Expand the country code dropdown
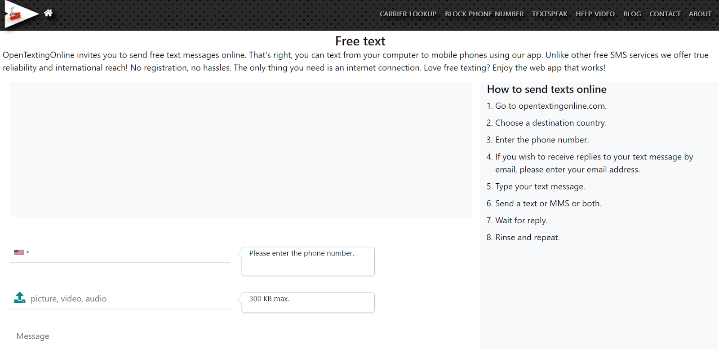The width and height of the screenshot is (719, 349). [28, 252]
